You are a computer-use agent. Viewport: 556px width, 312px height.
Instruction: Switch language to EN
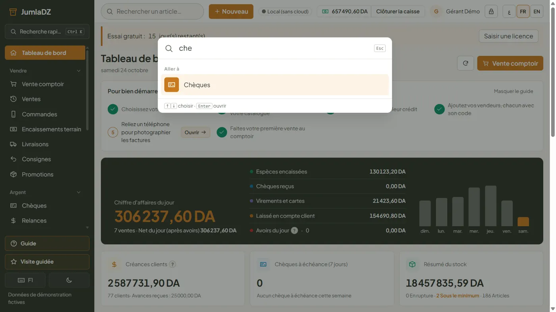click(537, 12)
